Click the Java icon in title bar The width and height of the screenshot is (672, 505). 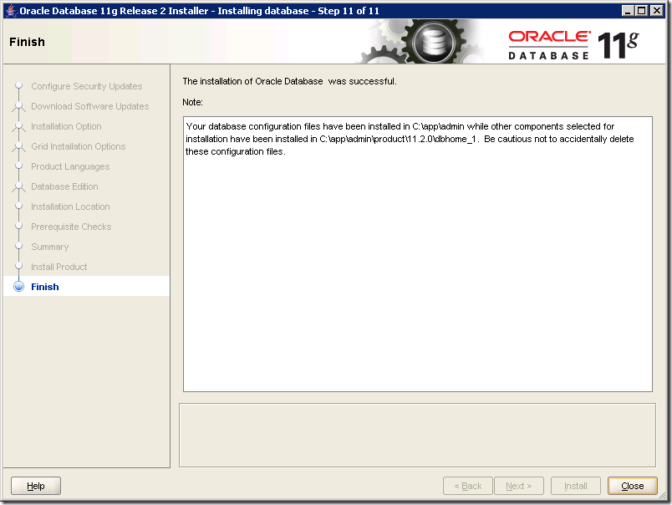(12, 11)
